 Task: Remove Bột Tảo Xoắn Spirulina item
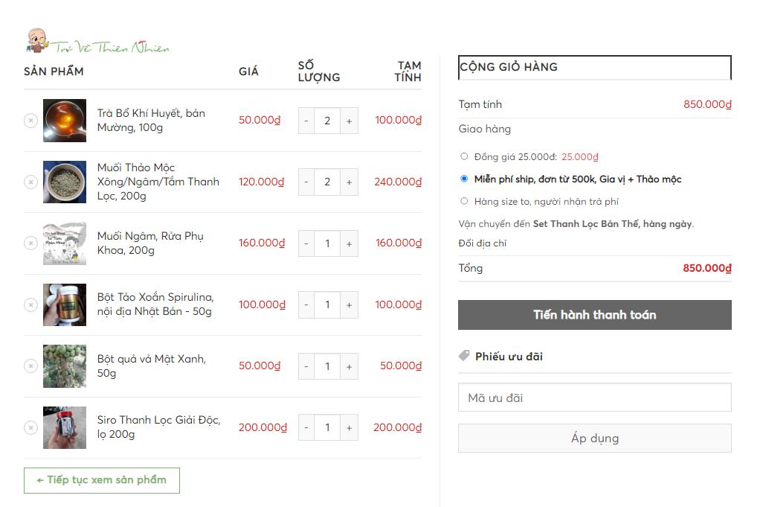point(30,304)
